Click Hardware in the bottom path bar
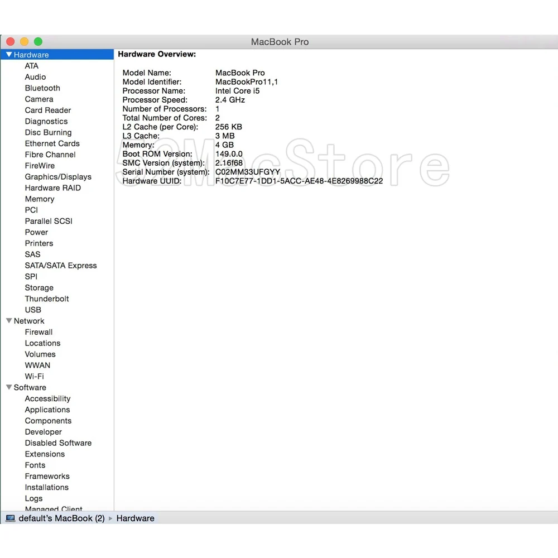The width and height of the screenshot is (558, 558). (x=135, y=518)
